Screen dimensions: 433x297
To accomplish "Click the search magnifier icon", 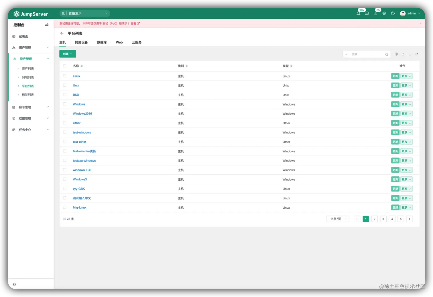I will coord(386,54).
